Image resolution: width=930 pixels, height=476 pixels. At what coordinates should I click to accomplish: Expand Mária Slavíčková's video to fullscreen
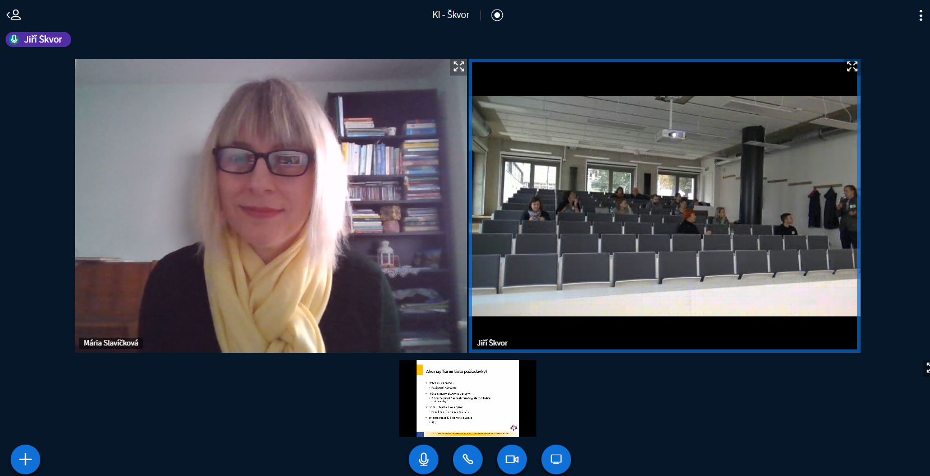point(459,67)
